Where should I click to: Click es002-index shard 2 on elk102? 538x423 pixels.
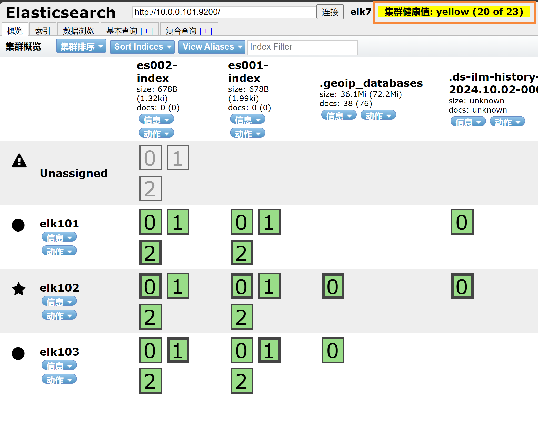pyautogui.click(x=150, y=317)
